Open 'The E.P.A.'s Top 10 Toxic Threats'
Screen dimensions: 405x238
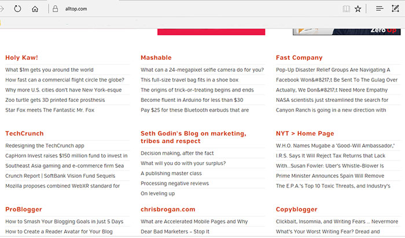[x=333, y=186]
